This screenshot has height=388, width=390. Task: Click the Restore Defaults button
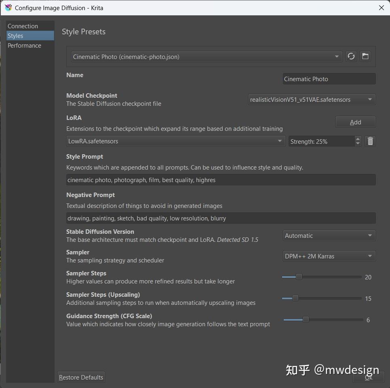(81, 378)
